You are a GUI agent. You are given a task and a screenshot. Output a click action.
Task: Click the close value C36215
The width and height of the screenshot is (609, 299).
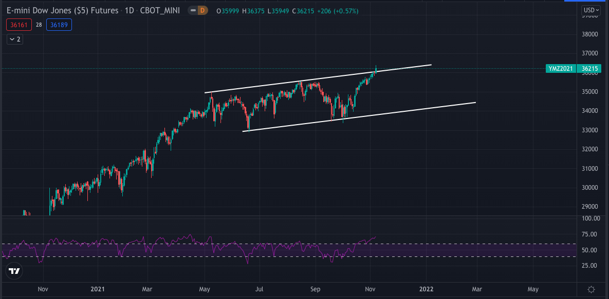point(304,11)
